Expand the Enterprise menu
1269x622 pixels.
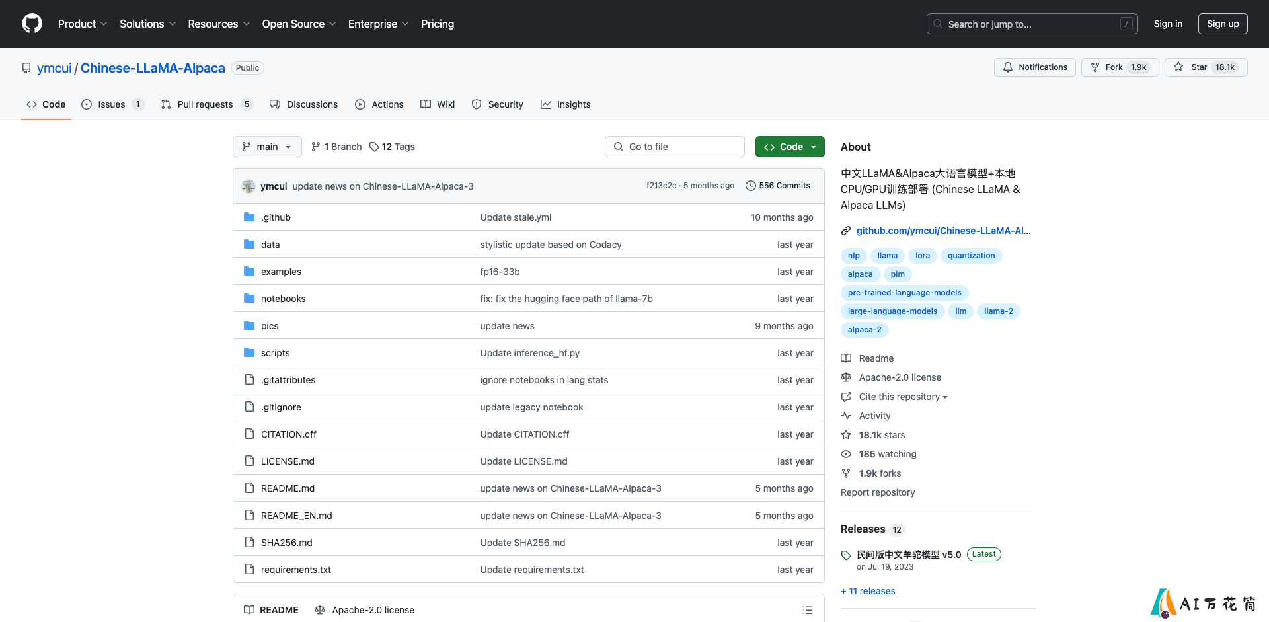[379, 24]
